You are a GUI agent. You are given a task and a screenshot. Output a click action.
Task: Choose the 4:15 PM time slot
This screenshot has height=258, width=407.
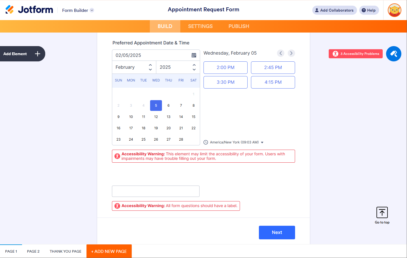273,82
